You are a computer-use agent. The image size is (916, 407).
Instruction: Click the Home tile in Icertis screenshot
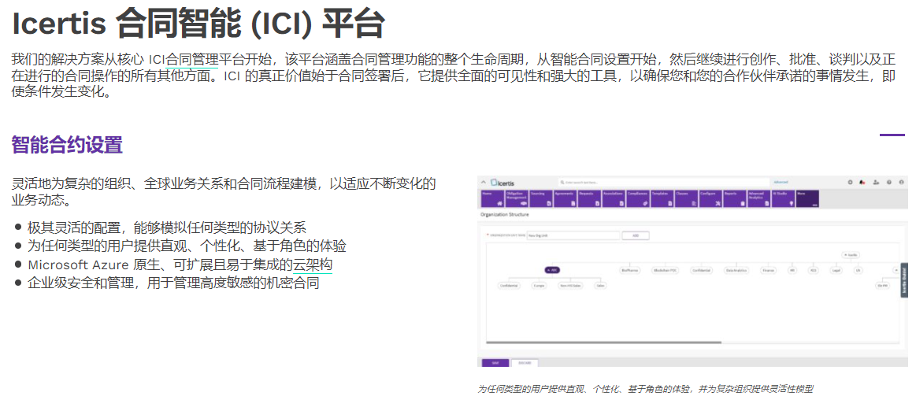492,198
